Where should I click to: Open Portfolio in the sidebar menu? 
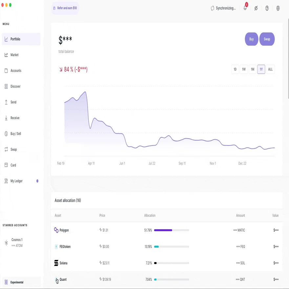tap(21, 39)
